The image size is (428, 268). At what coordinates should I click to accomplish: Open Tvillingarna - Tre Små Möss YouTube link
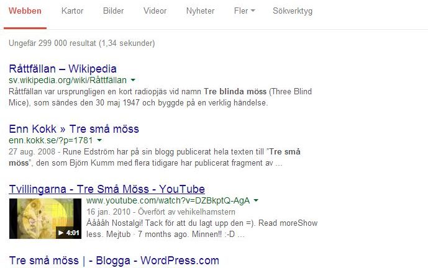(x=107, y=189)
